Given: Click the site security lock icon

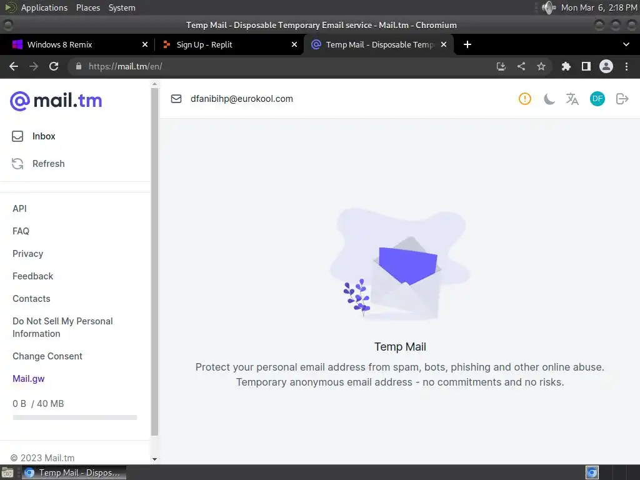Looking at the screenshot, I should (x=79, y=66).
